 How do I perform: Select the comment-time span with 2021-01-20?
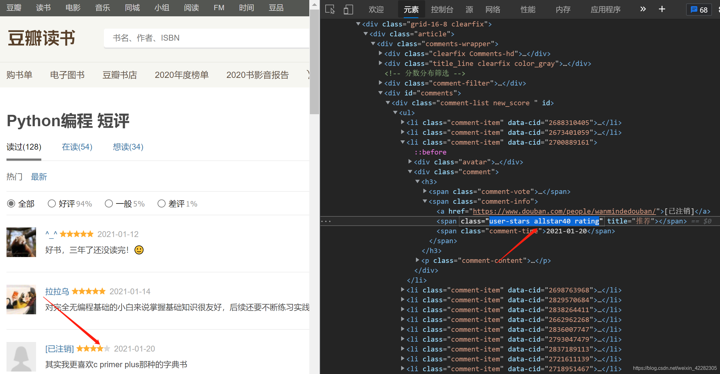coord(525,231)
